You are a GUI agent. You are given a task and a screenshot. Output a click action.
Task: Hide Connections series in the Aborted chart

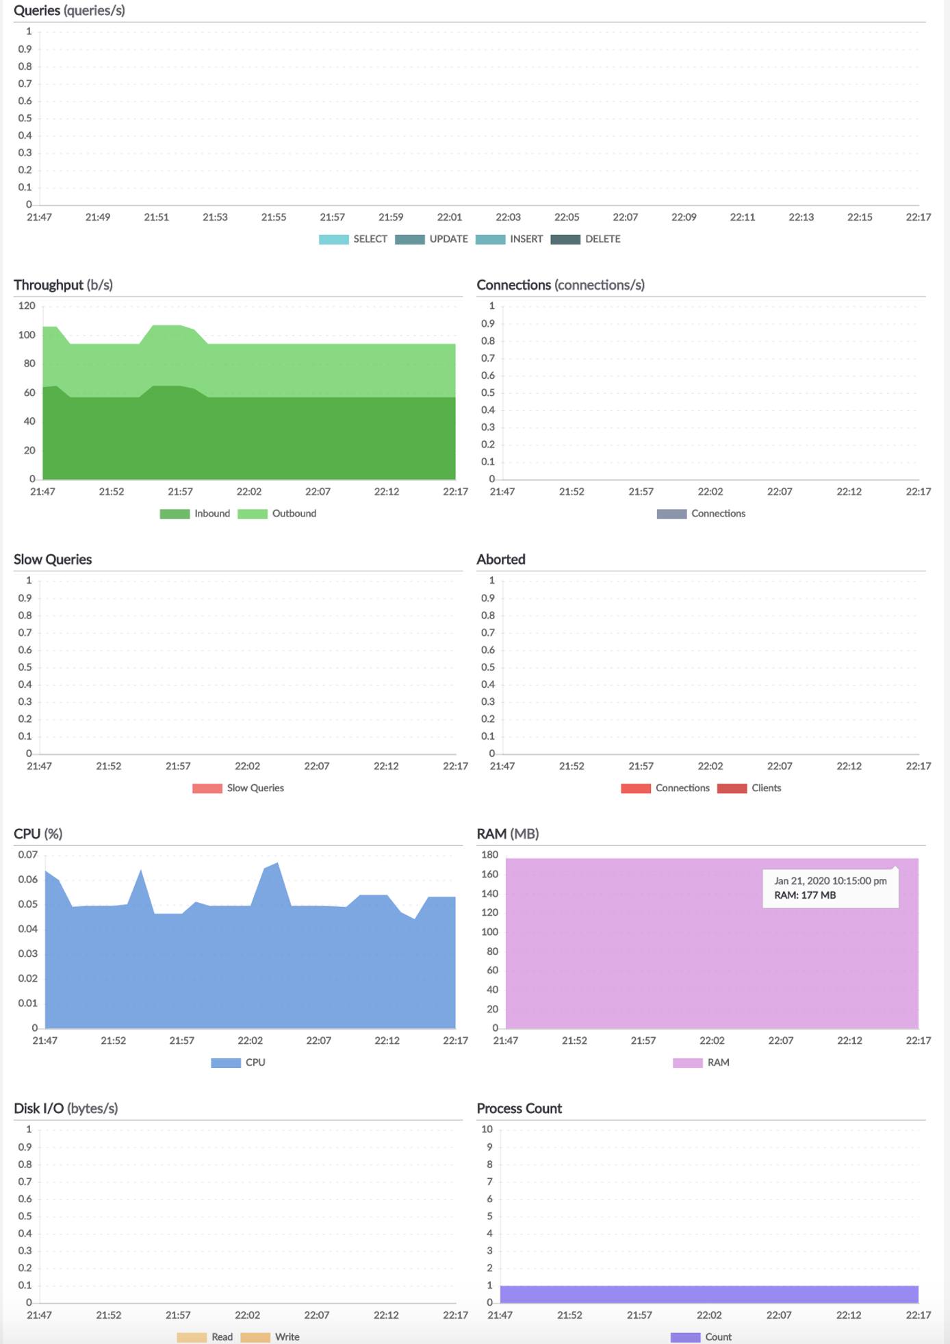(x=665, y=788)
